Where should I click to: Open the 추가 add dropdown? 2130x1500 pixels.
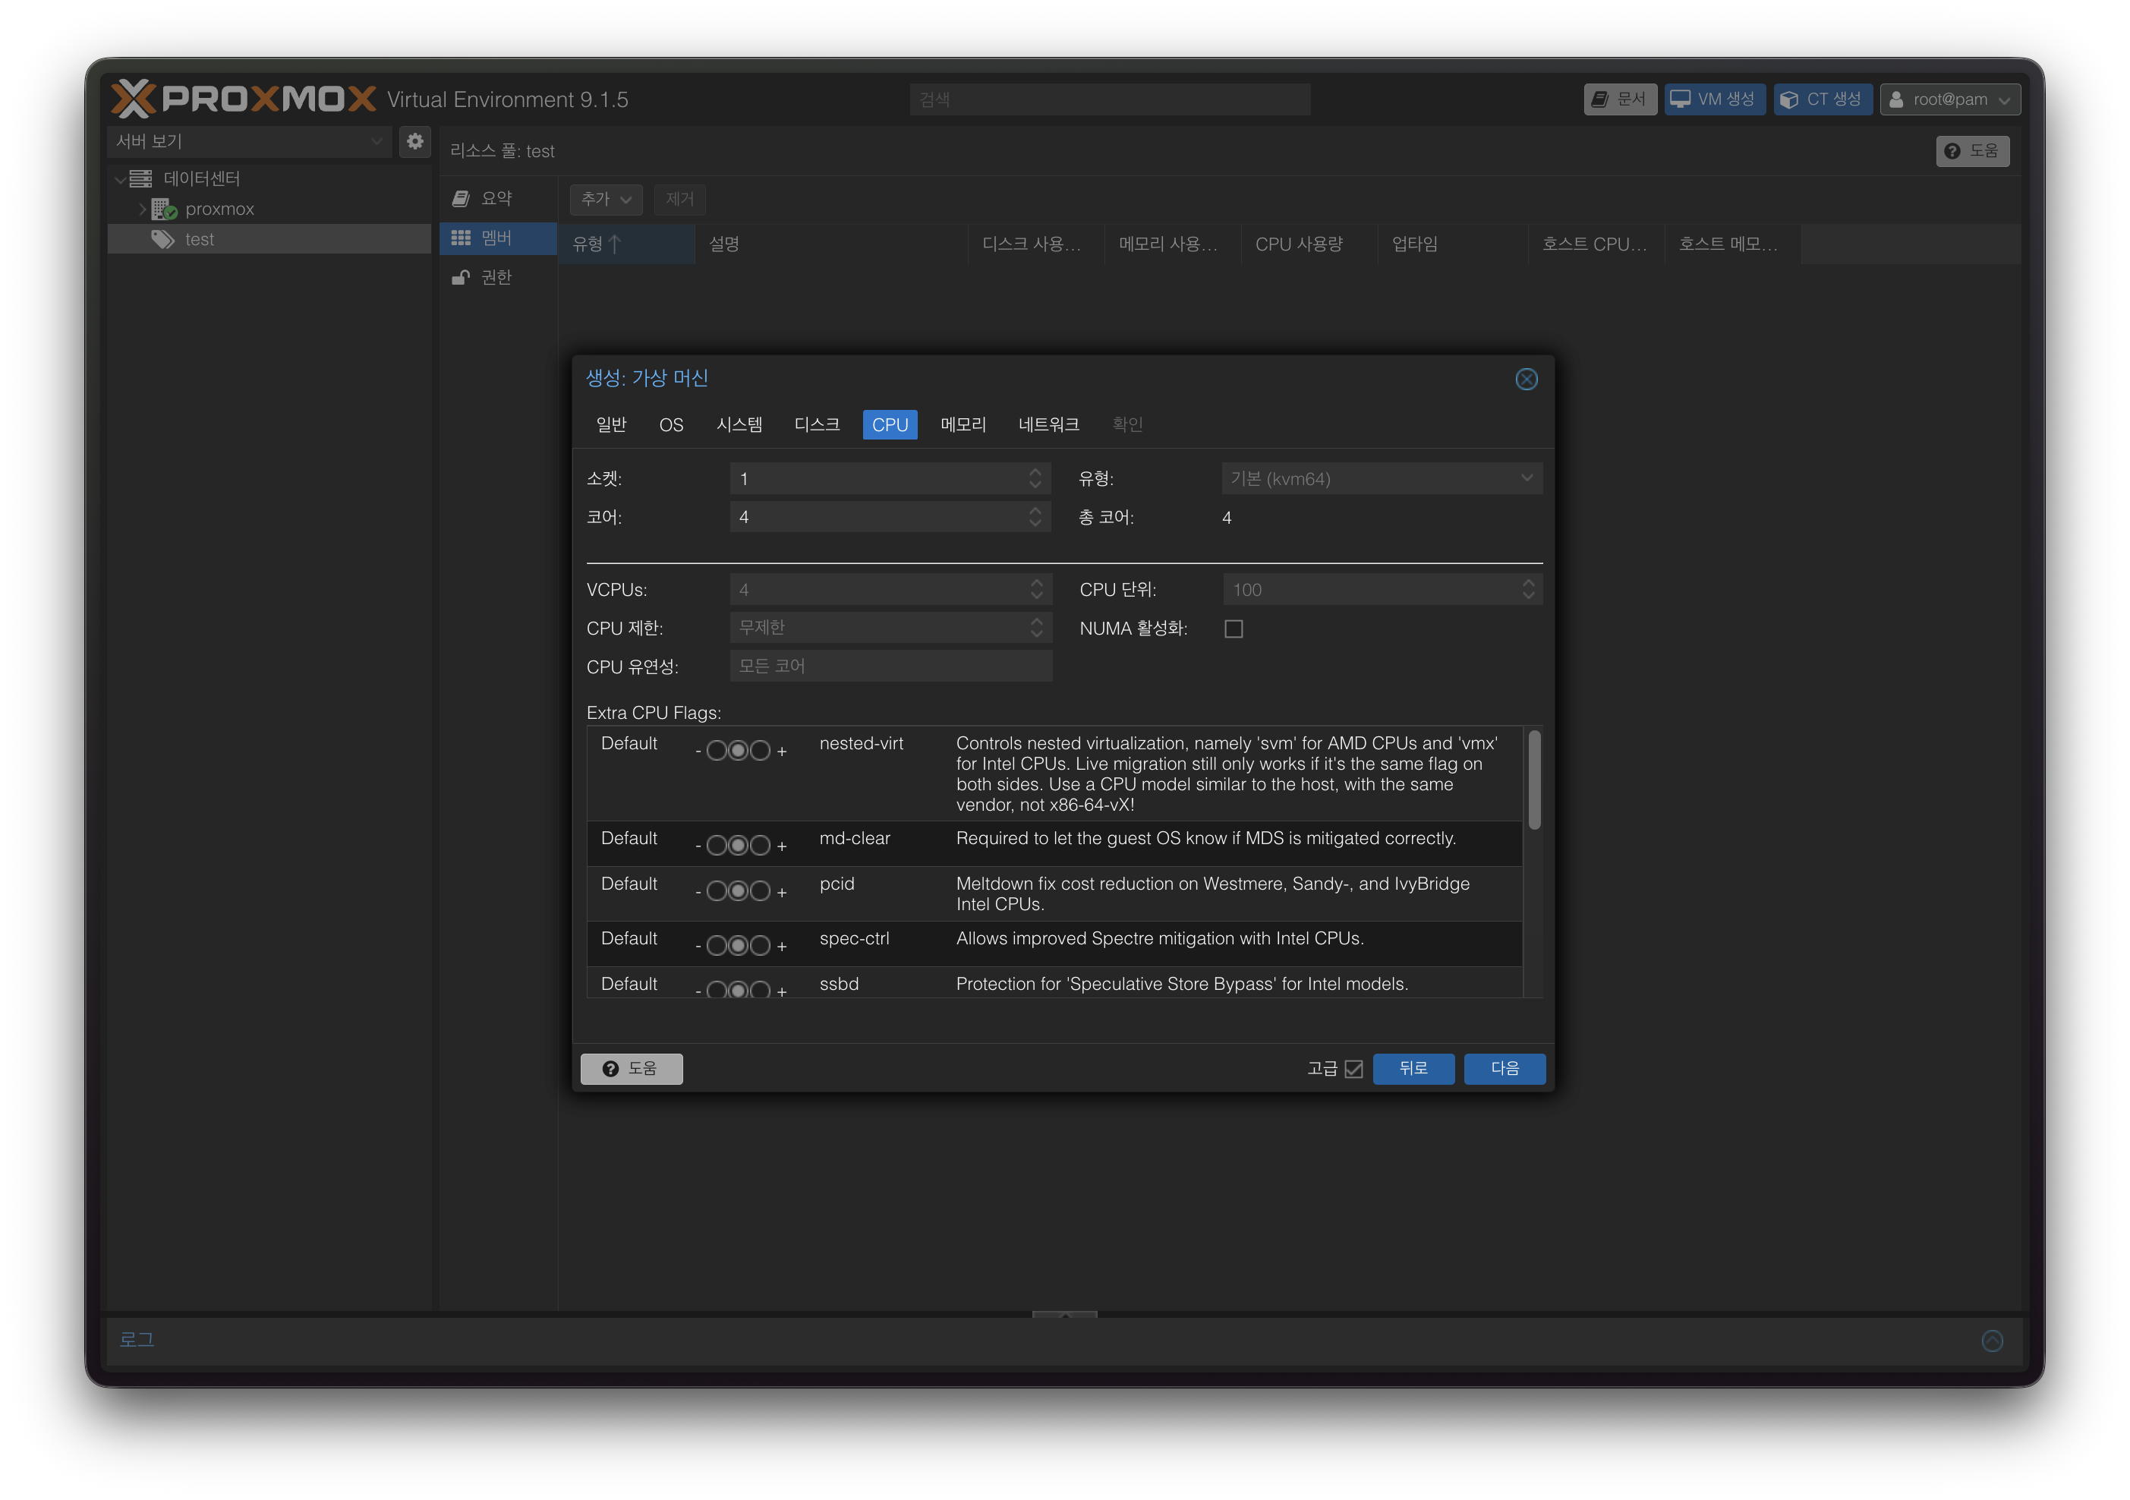coord(606,200)
